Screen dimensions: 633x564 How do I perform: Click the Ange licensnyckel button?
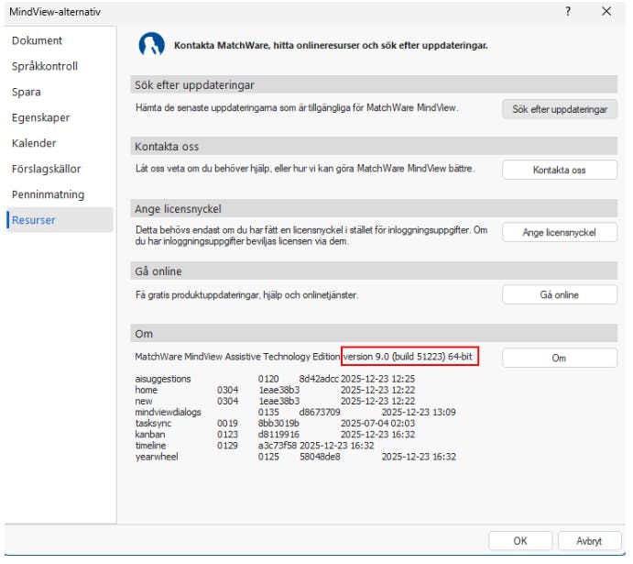[x=559, y=233]
